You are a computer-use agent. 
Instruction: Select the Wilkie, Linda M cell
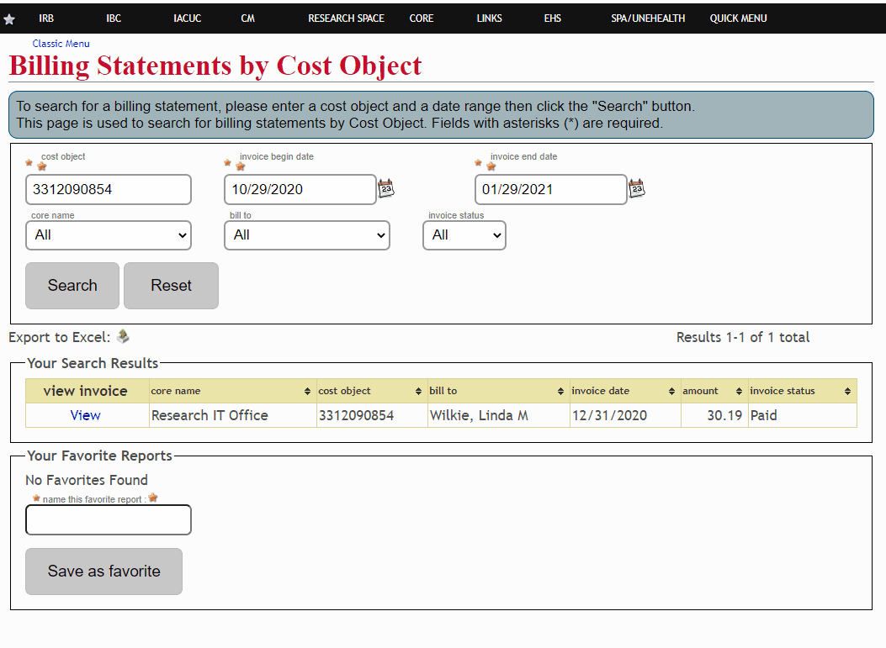[498, 415]
